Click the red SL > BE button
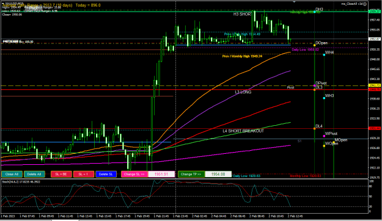The image size is (382, 221). click(x=61, y=174)
